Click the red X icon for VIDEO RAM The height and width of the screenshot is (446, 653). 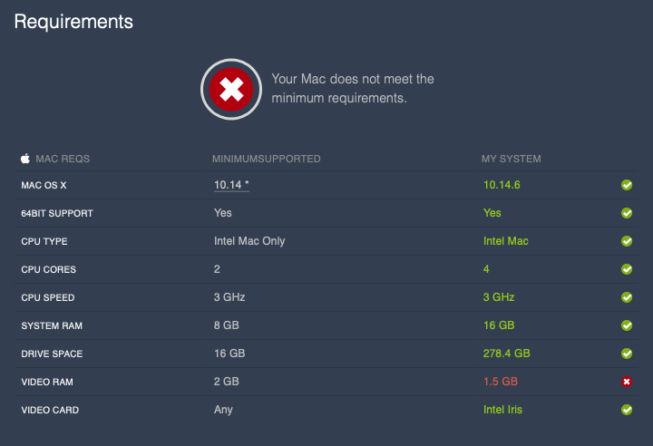click(626, 382)
